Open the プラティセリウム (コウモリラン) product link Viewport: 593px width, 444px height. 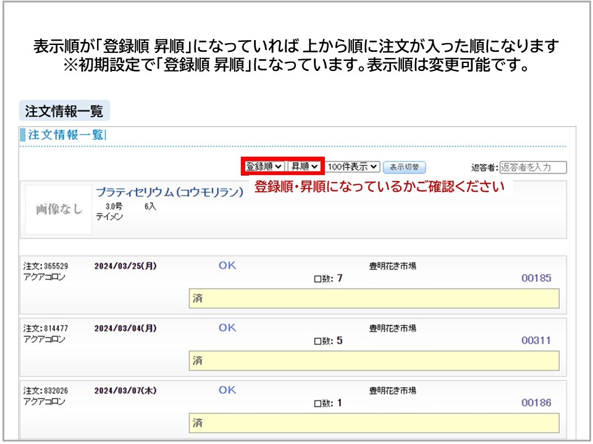[x=169, y=192]
